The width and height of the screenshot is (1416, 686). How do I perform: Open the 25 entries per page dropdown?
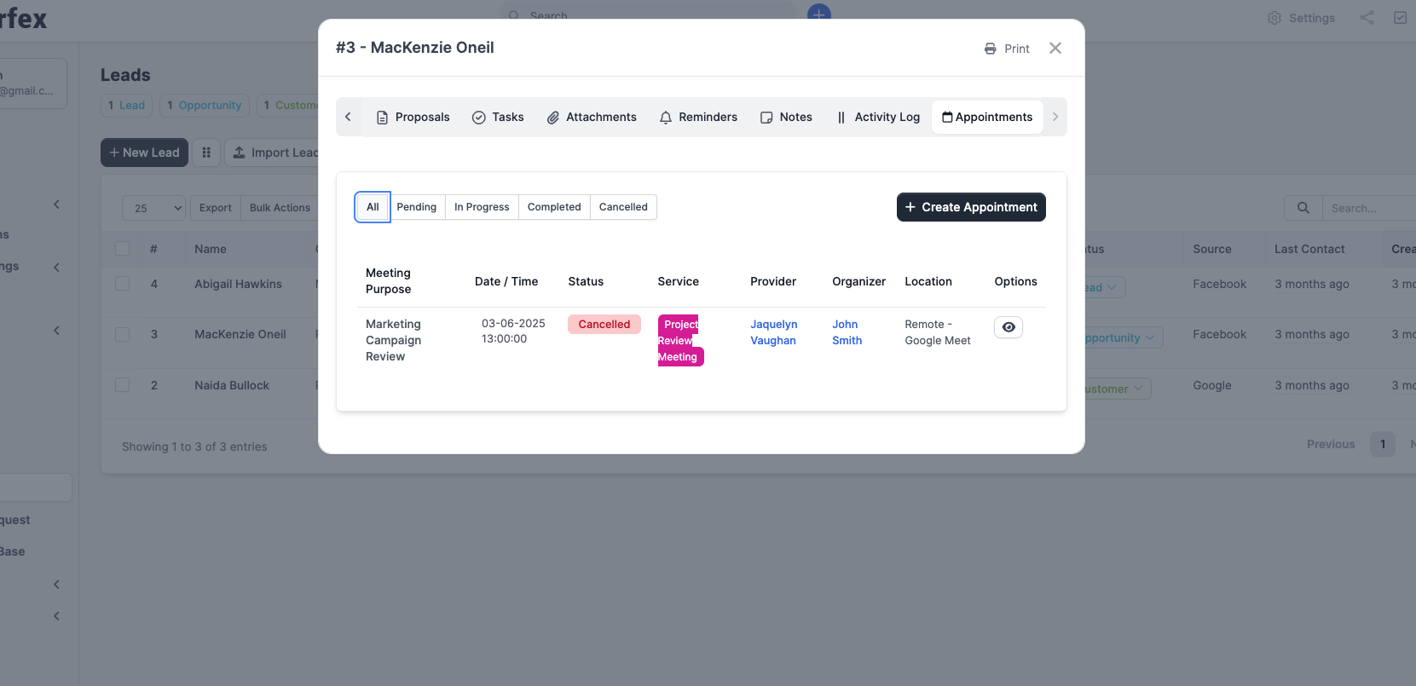(x=153, y=208)
